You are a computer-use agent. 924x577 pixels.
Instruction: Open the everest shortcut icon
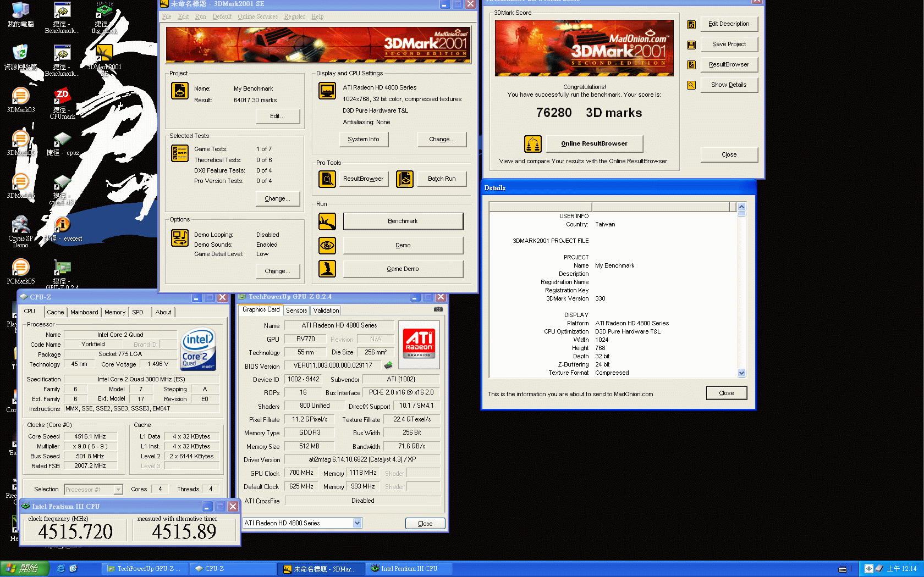tap(62, 228)
